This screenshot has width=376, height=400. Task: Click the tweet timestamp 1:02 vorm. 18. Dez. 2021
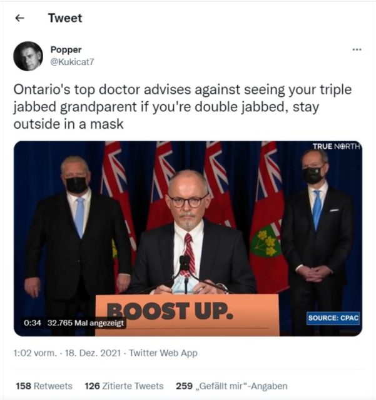tap(67, 353)
